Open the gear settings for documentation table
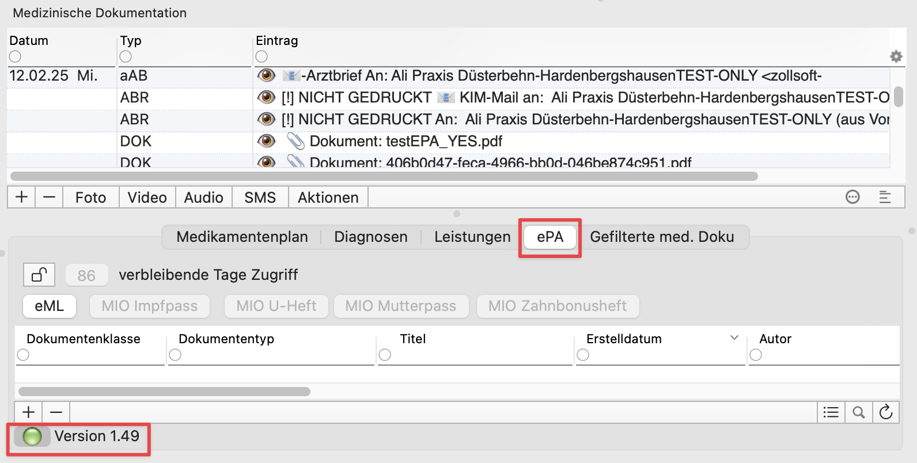 click(x=896, y=56)
